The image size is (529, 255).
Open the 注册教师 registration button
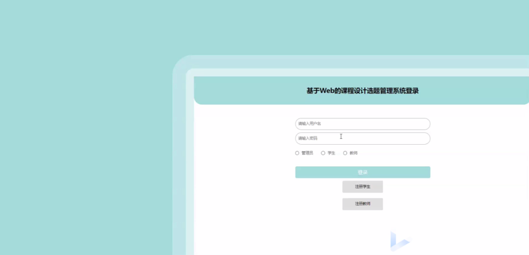[x=363, y=204]
